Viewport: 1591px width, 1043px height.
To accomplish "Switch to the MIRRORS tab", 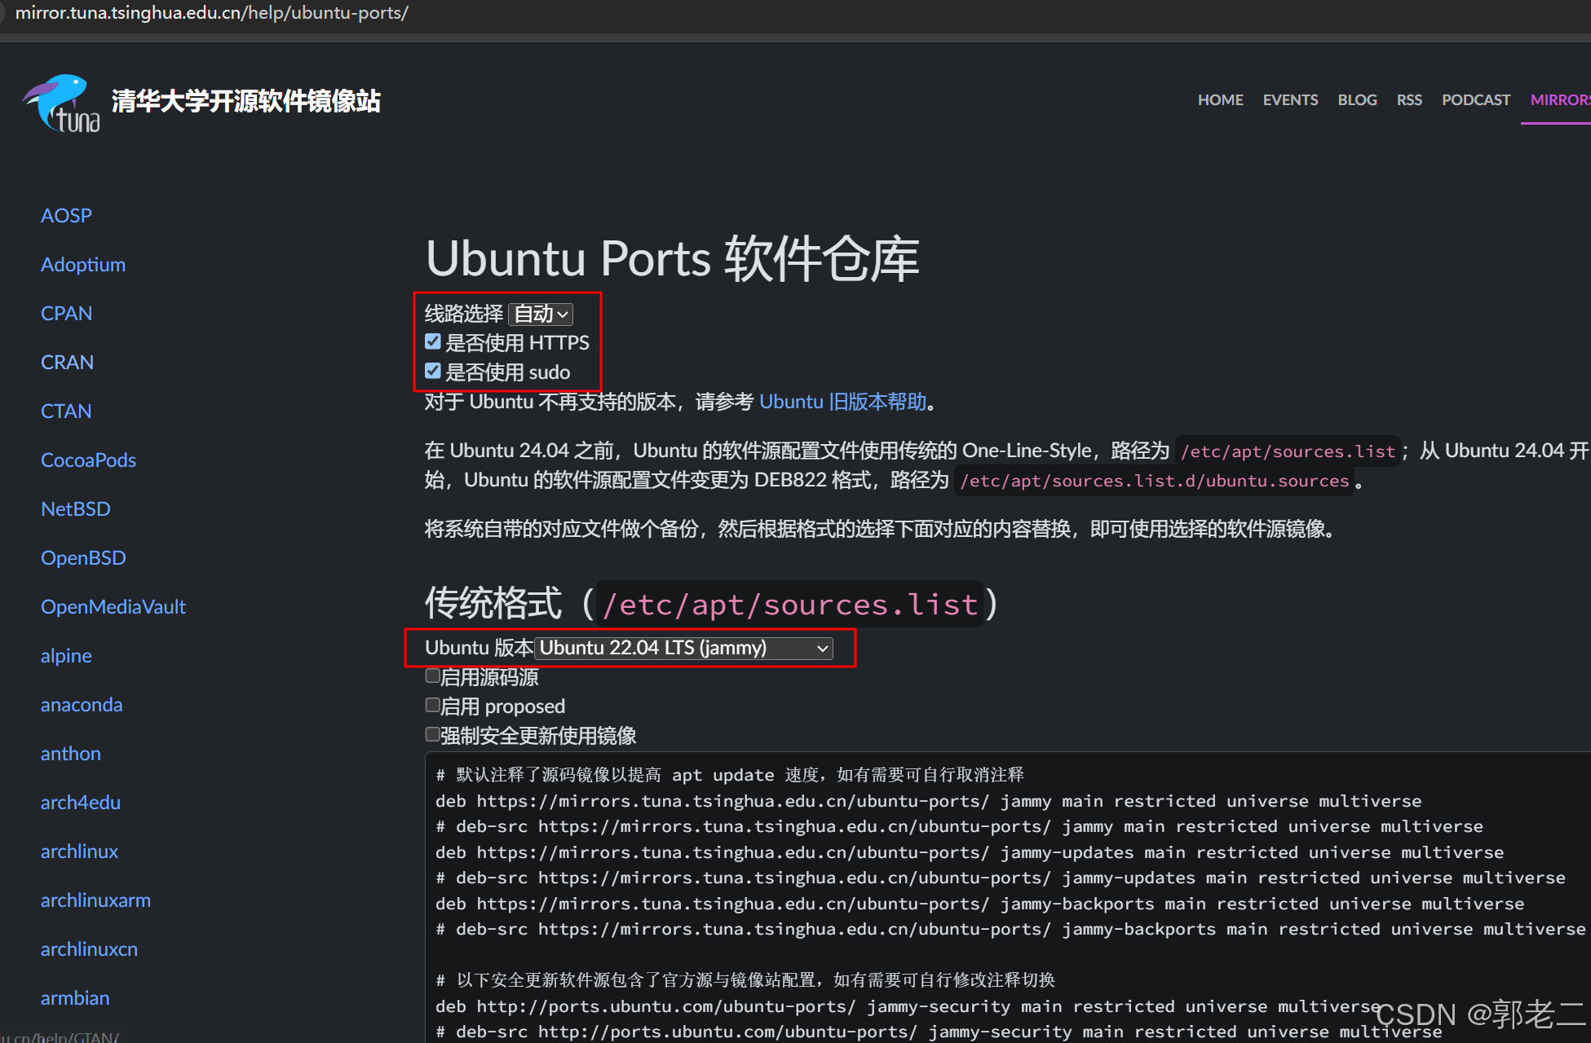I will click(x=1559, y=99).
